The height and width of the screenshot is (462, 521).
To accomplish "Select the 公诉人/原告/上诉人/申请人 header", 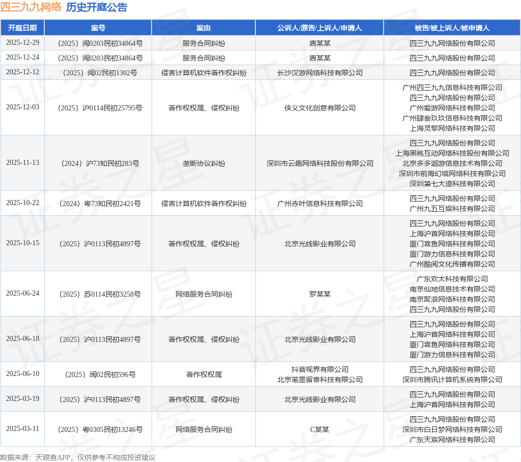I will (320, 28).
